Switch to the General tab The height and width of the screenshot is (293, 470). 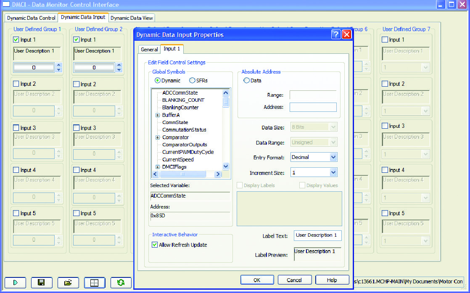pyautogui.click(x=149, y=50)
